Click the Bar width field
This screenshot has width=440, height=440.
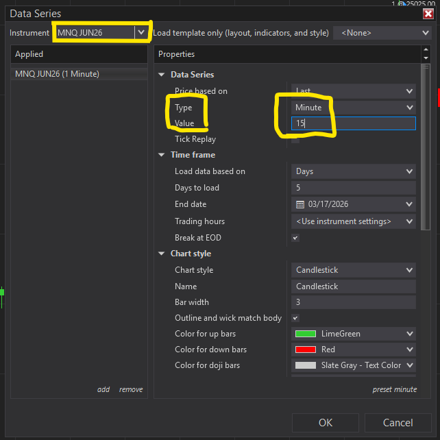click(353, 302)
